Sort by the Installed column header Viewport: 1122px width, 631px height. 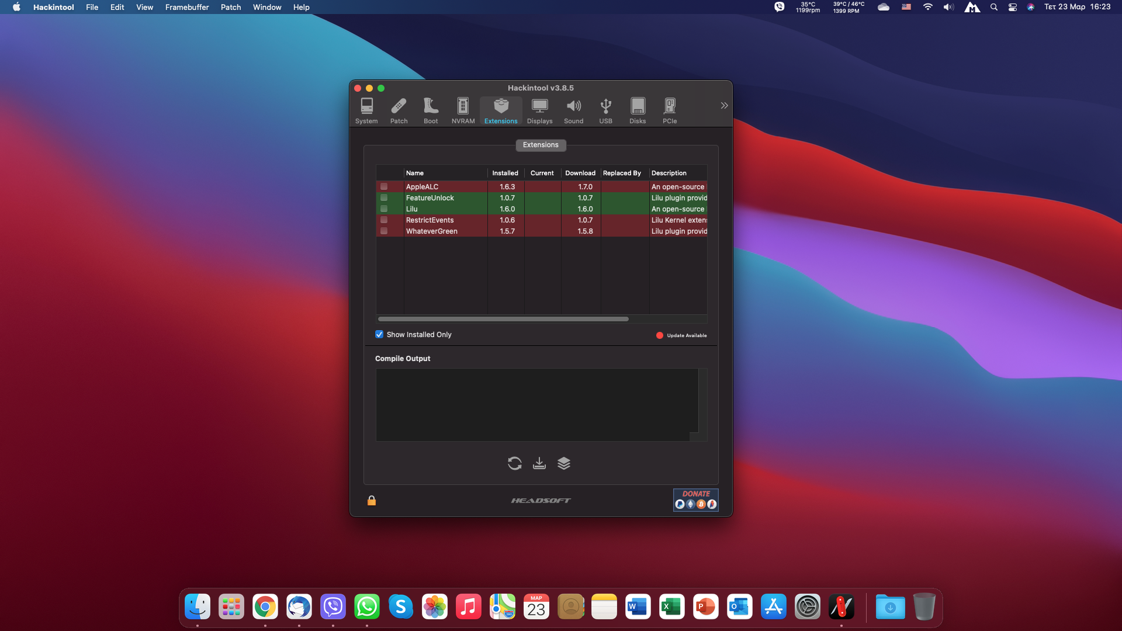505,173
